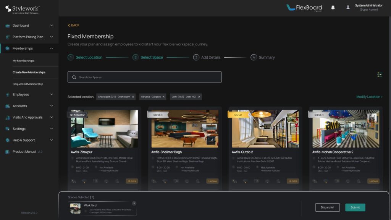Click the Settings sidebar icon
The image size is (391, 220).
[x=8, y=129]
